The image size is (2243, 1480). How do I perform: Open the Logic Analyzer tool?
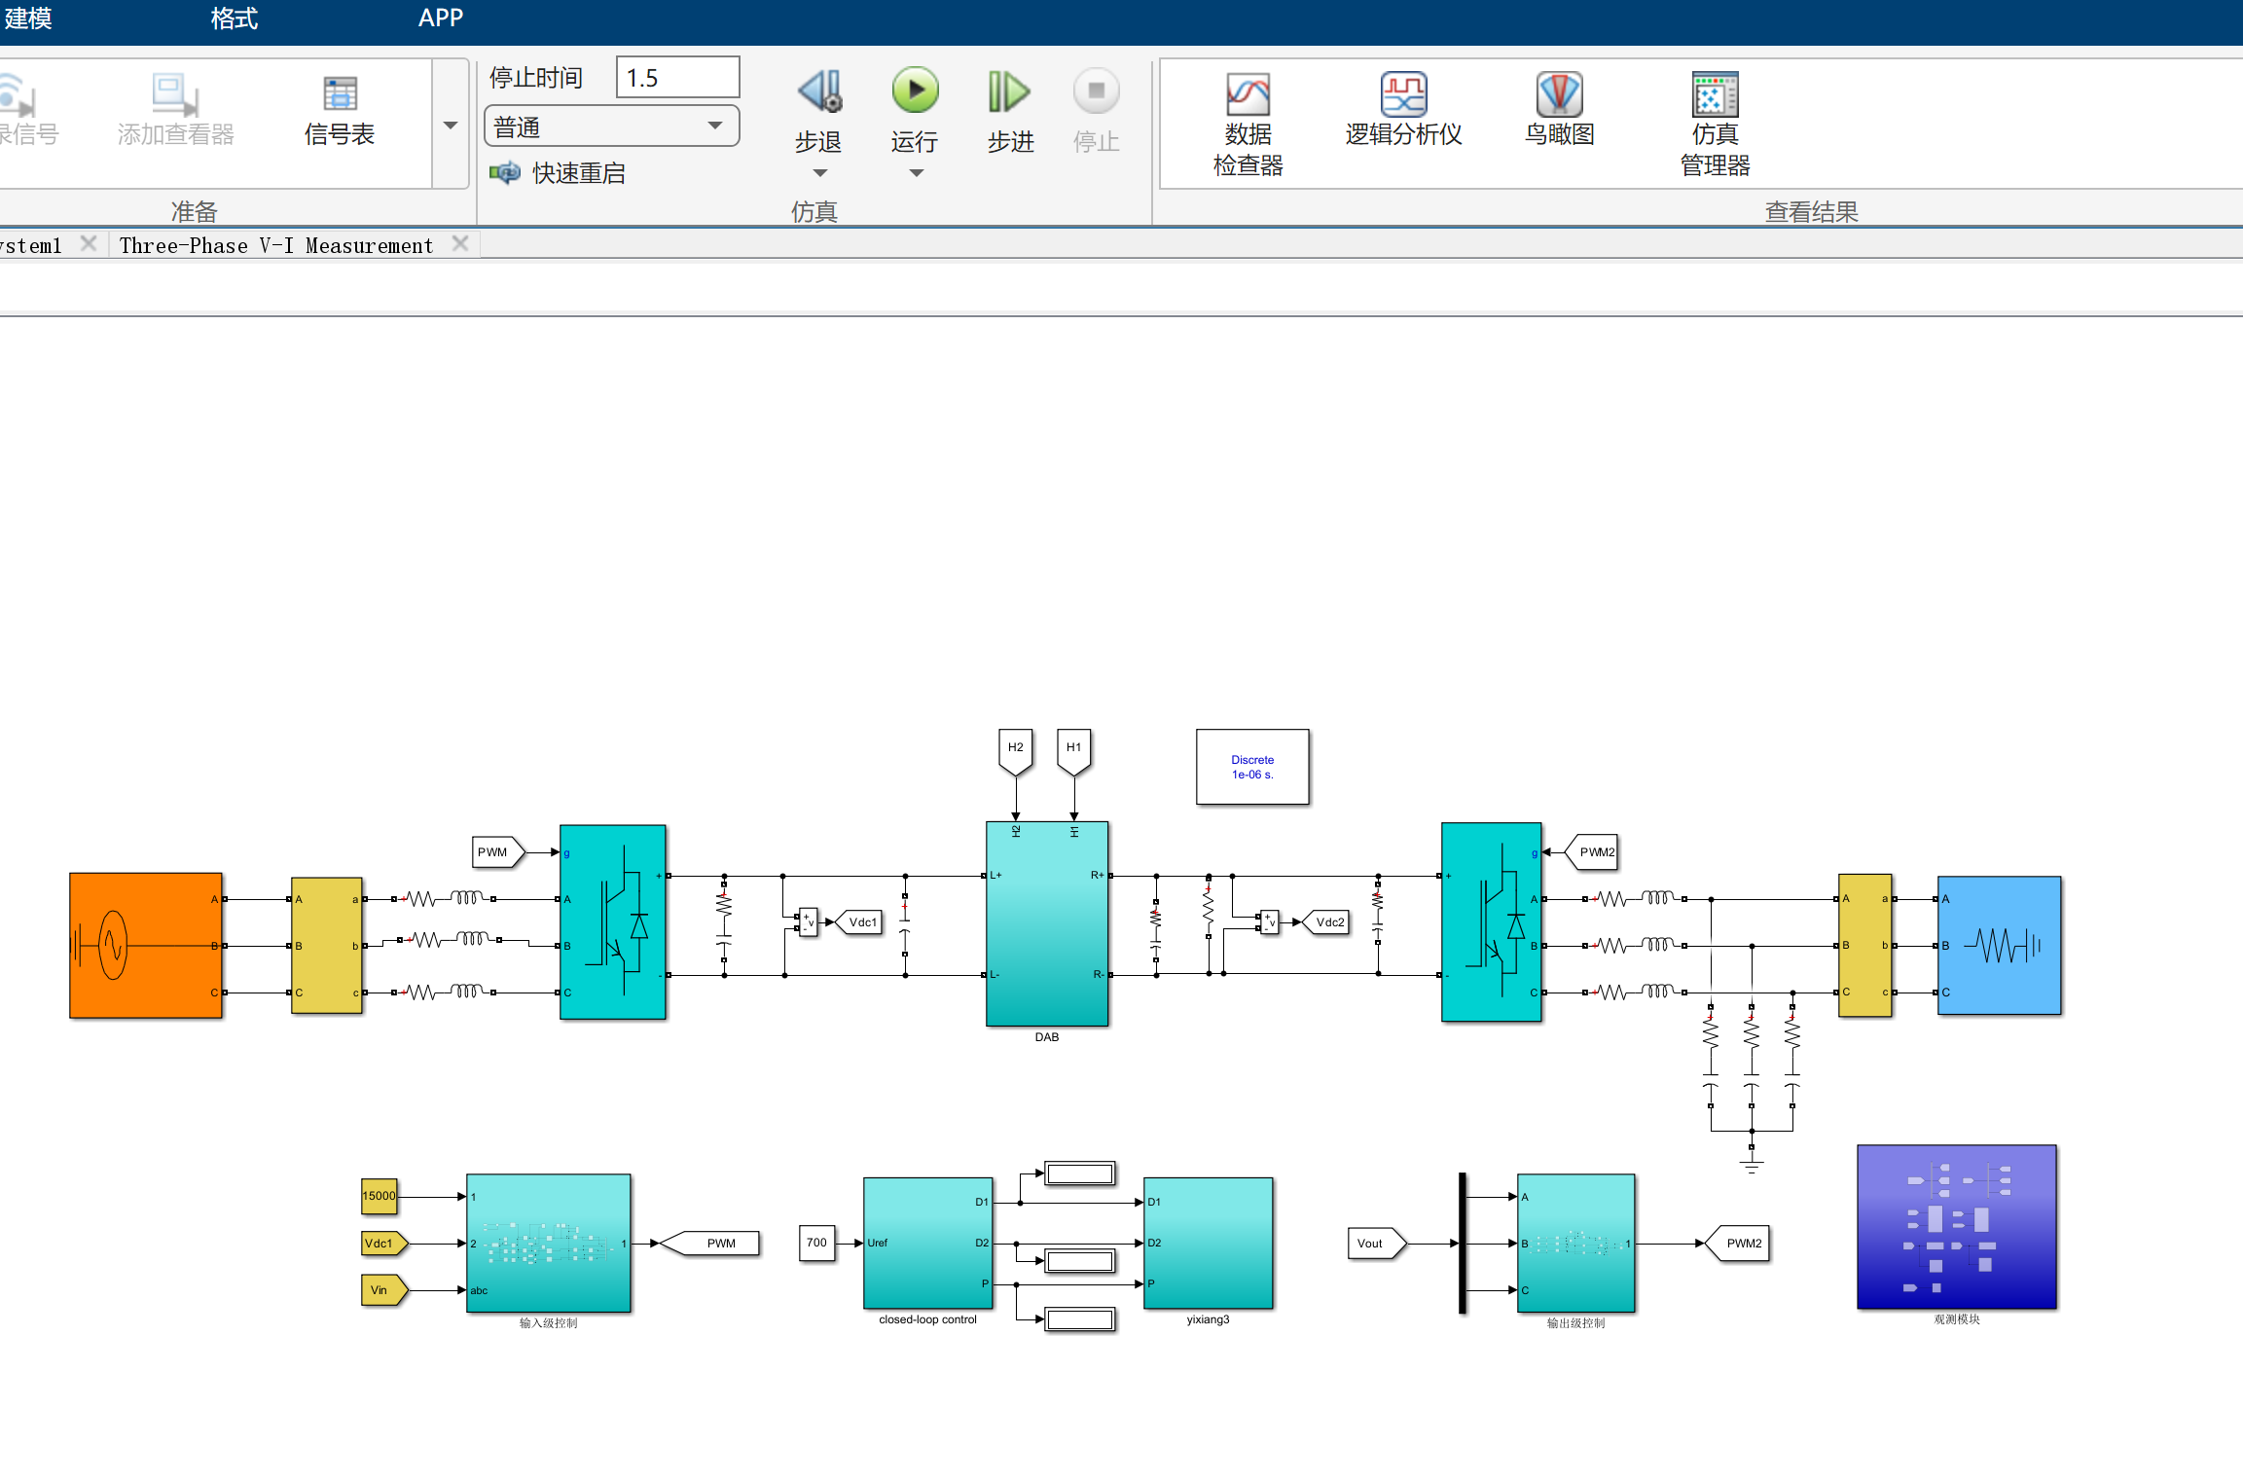[x=1403, y=95]
